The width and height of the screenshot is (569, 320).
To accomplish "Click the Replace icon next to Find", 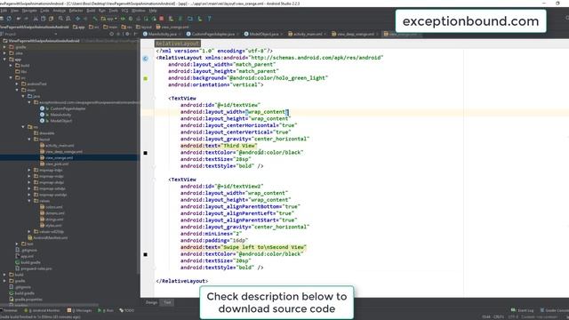I will [x=68, y=19].
